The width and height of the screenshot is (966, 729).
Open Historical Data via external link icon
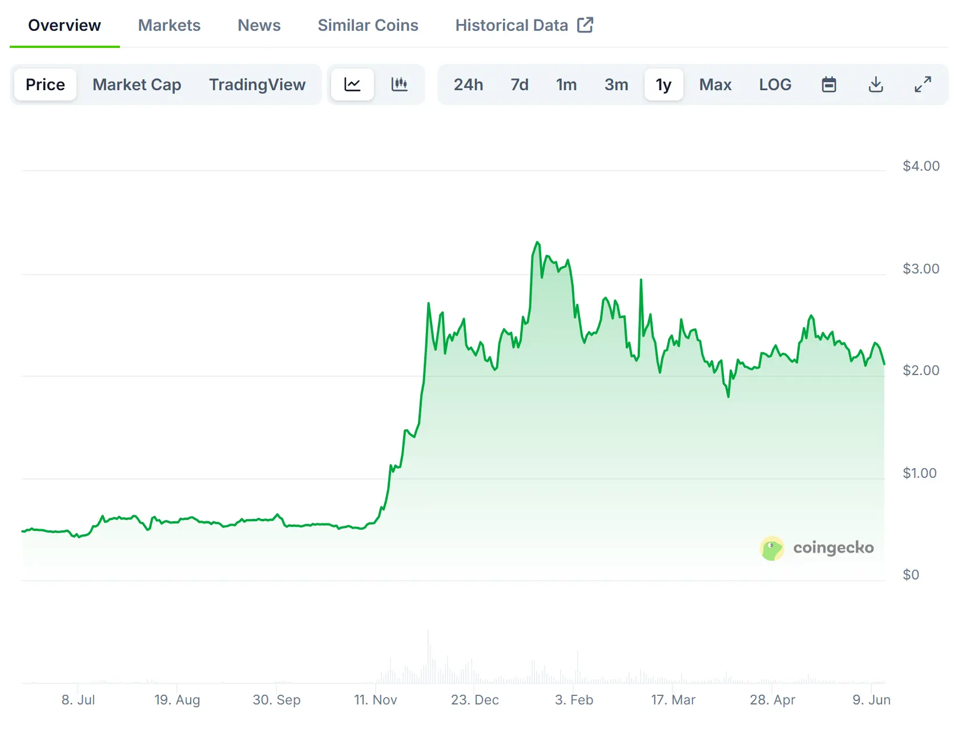tap(586, 25)
